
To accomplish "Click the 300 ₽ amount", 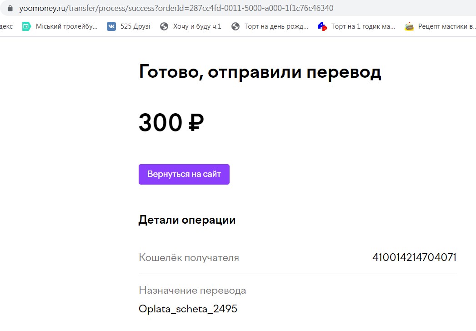I will (171, 122).
